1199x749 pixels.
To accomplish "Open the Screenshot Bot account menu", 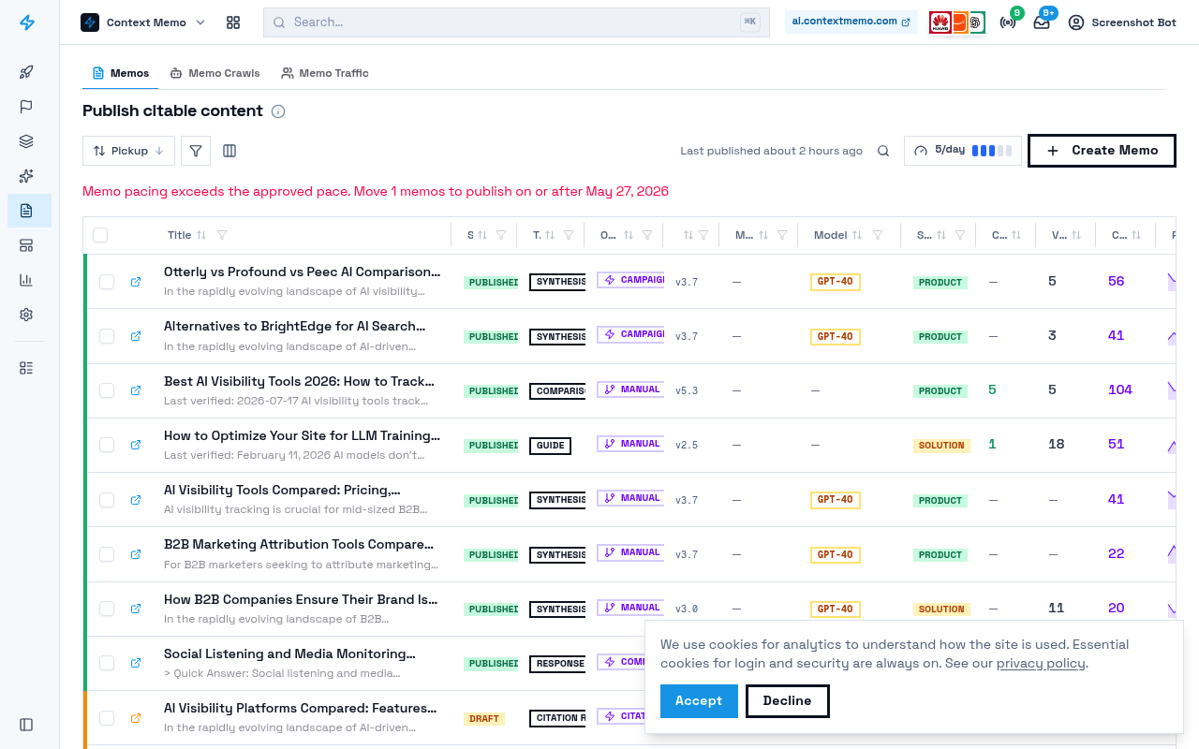I will pos(1122,22).
